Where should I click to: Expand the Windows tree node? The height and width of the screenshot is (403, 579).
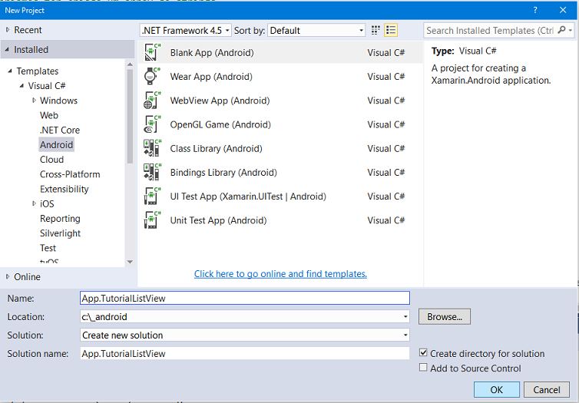click(34, 100)
